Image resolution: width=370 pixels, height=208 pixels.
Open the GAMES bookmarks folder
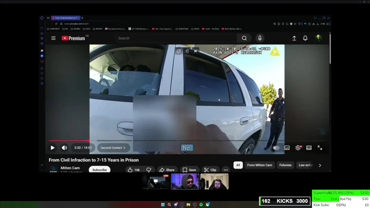click(76, 29)
